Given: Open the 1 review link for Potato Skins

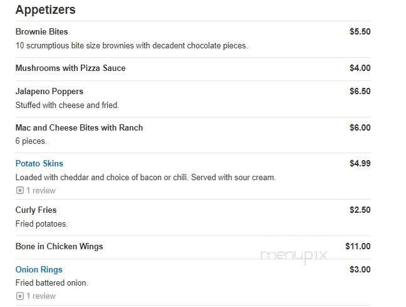Looking at the screenshot, I should point(40,190).
